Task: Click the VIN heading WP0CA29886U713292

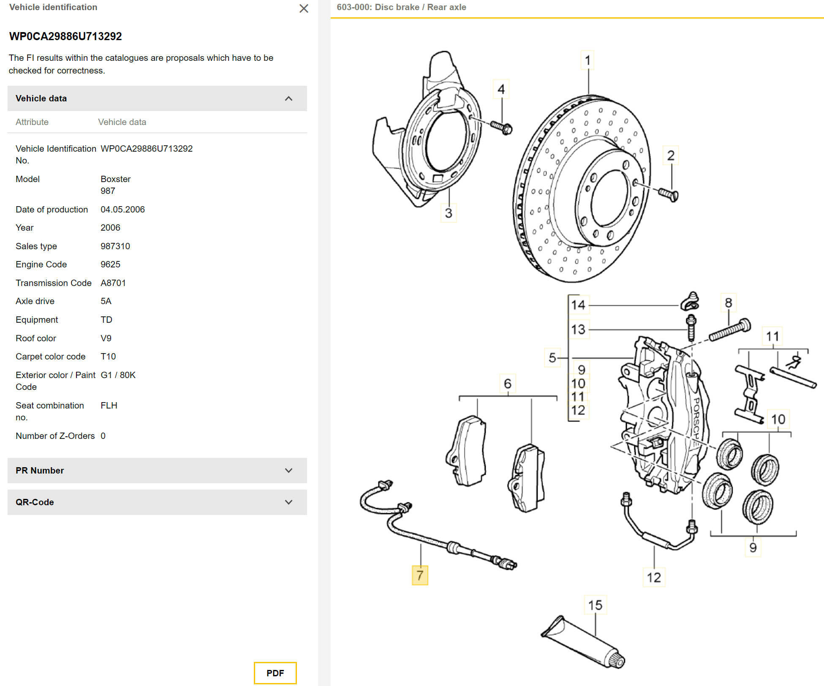Action: coord(65,36)
